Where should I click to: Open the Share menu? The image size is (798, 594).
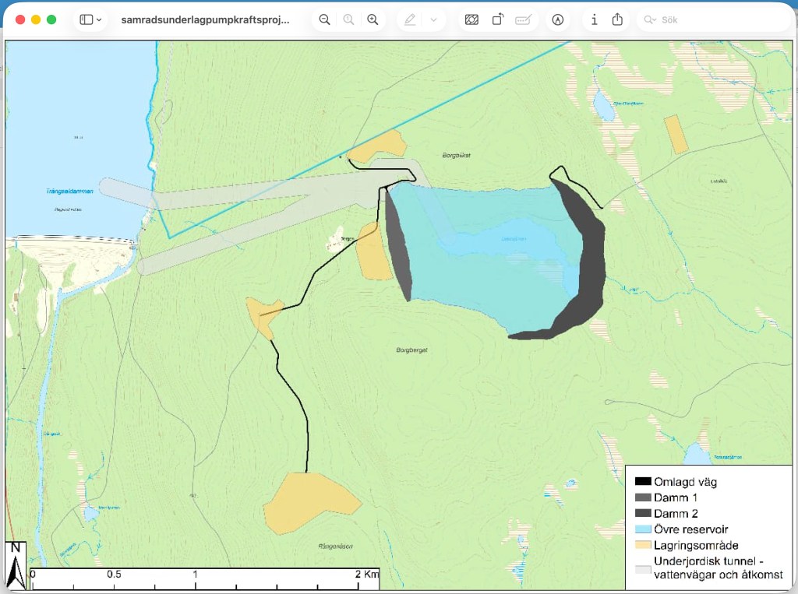617,19
